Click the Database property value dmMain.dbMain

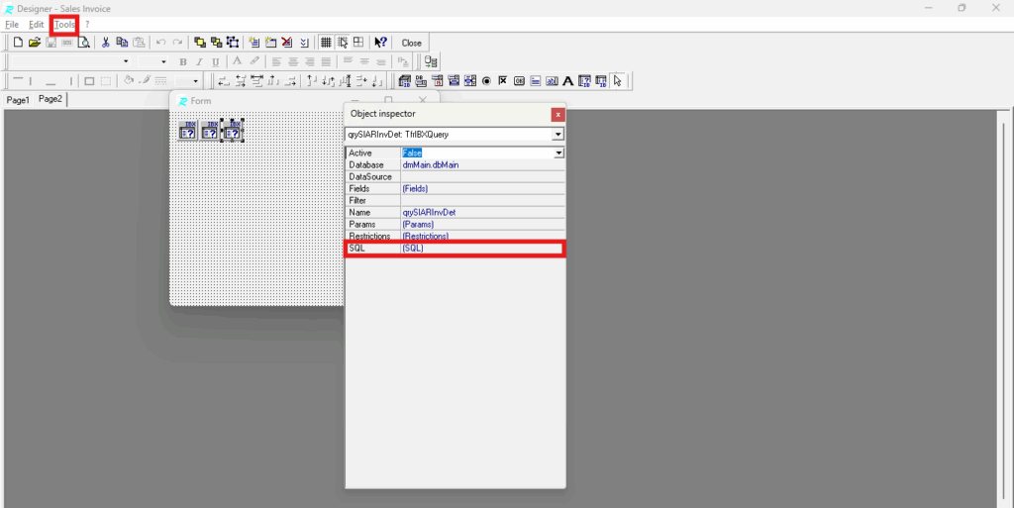click(431, 164)
